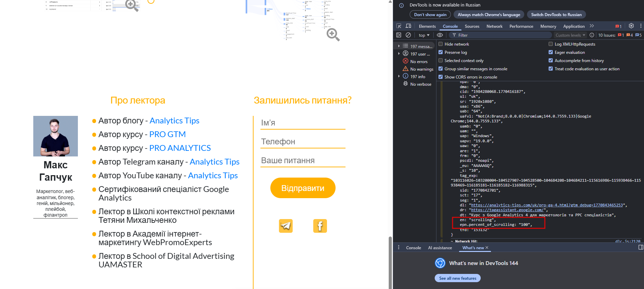The image size is (644, 289).
Task: Switch to the Elements tab
Action: (427, 26)
